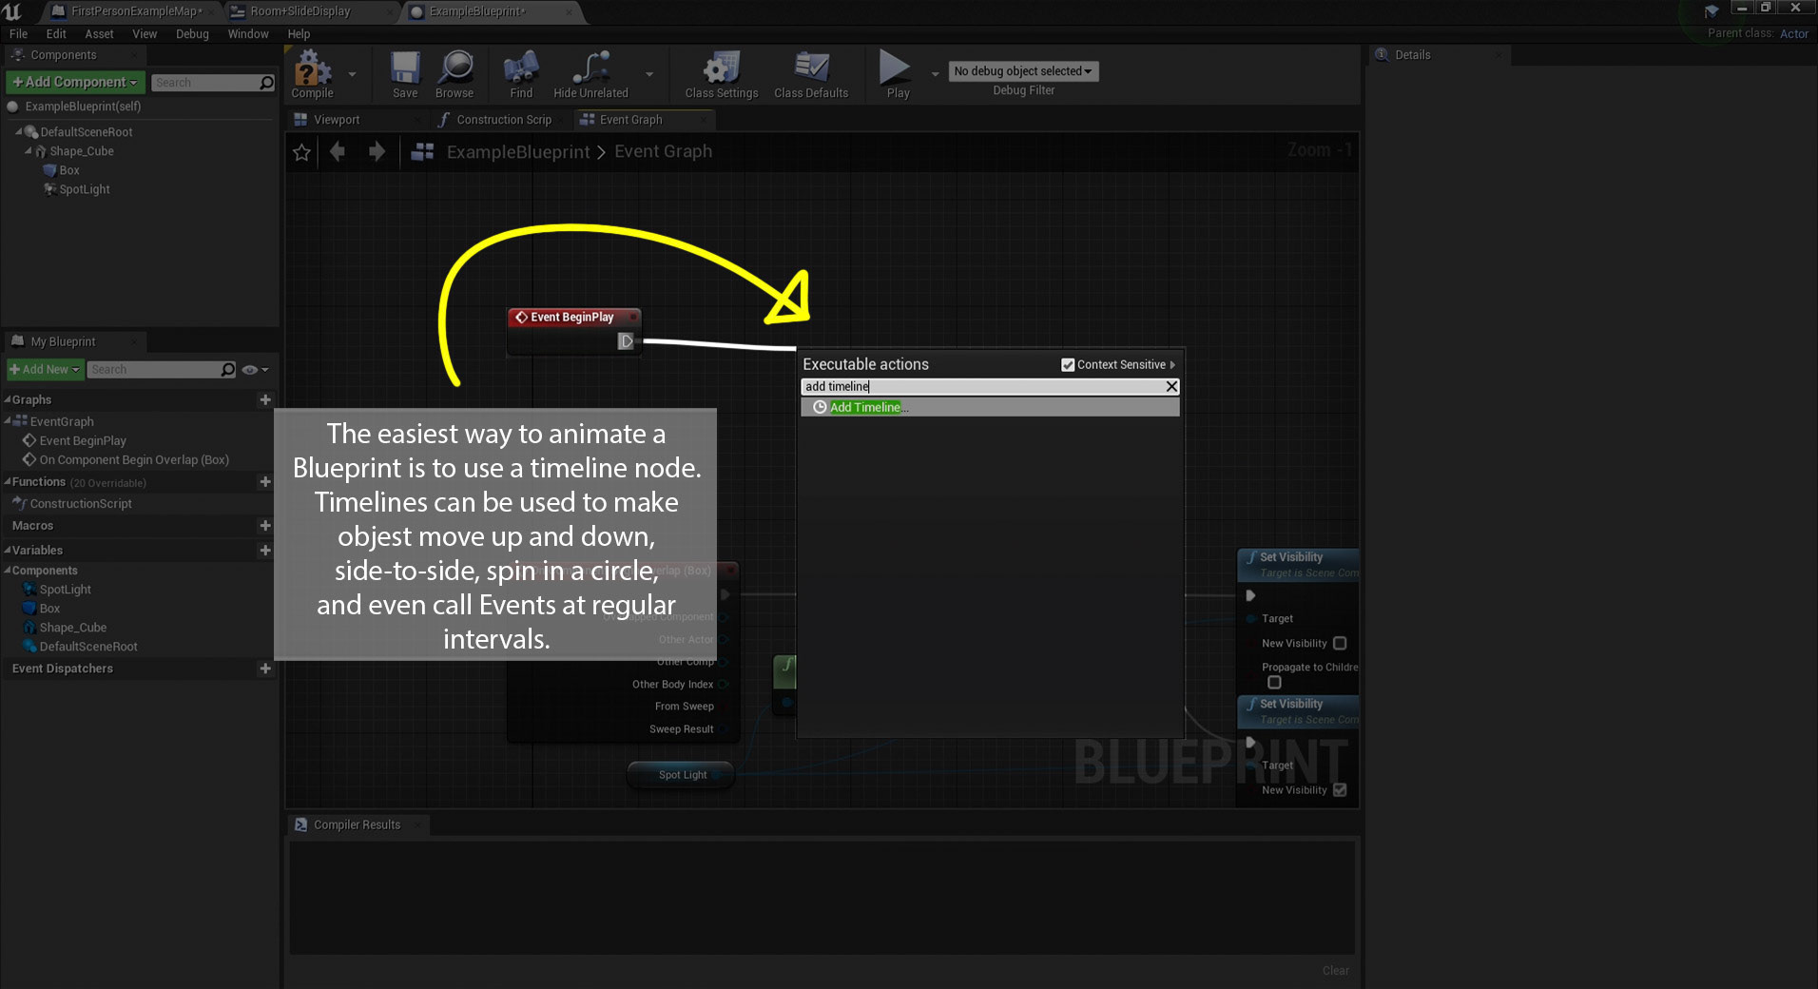The height and width of the screenshot is (989, 1818).
Task: Open the File menu
Action: point(18,34)
